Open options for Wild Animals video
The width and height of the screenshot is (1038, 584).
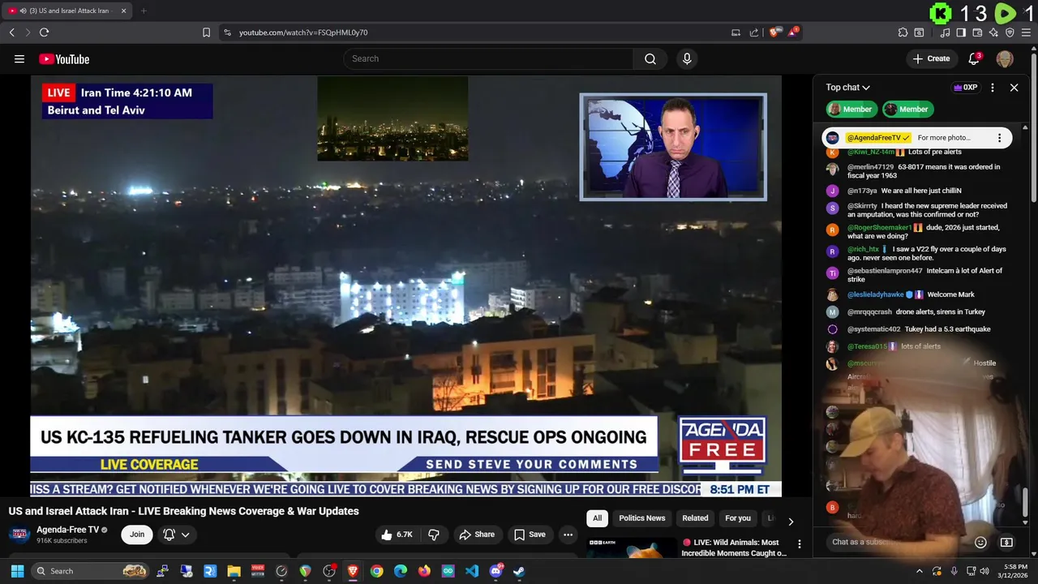pos(800,544)
